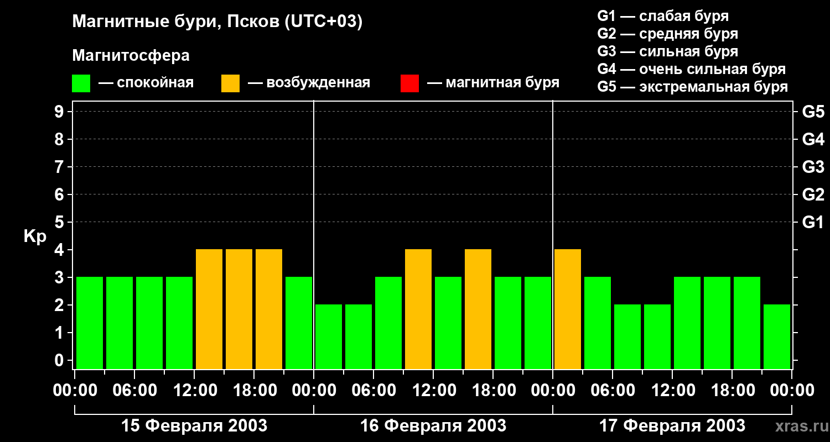The image size is (830, 442).
Task: Click the green 'спокойная' legend swatch
Action: coord(81,83)
